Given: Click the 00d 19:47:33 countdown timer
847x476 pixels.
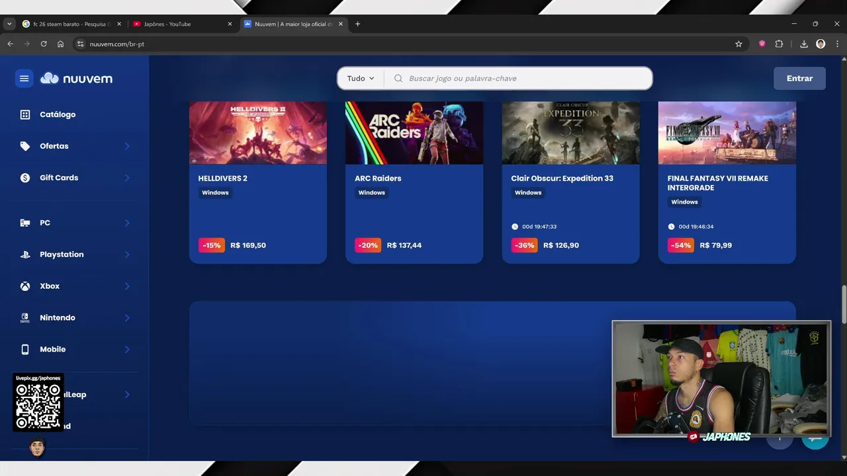Looking at the screenshot, I should 535,227.
